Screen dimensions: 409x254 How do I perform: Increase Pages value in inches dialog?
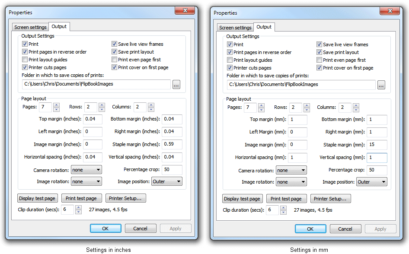[56, 105]
